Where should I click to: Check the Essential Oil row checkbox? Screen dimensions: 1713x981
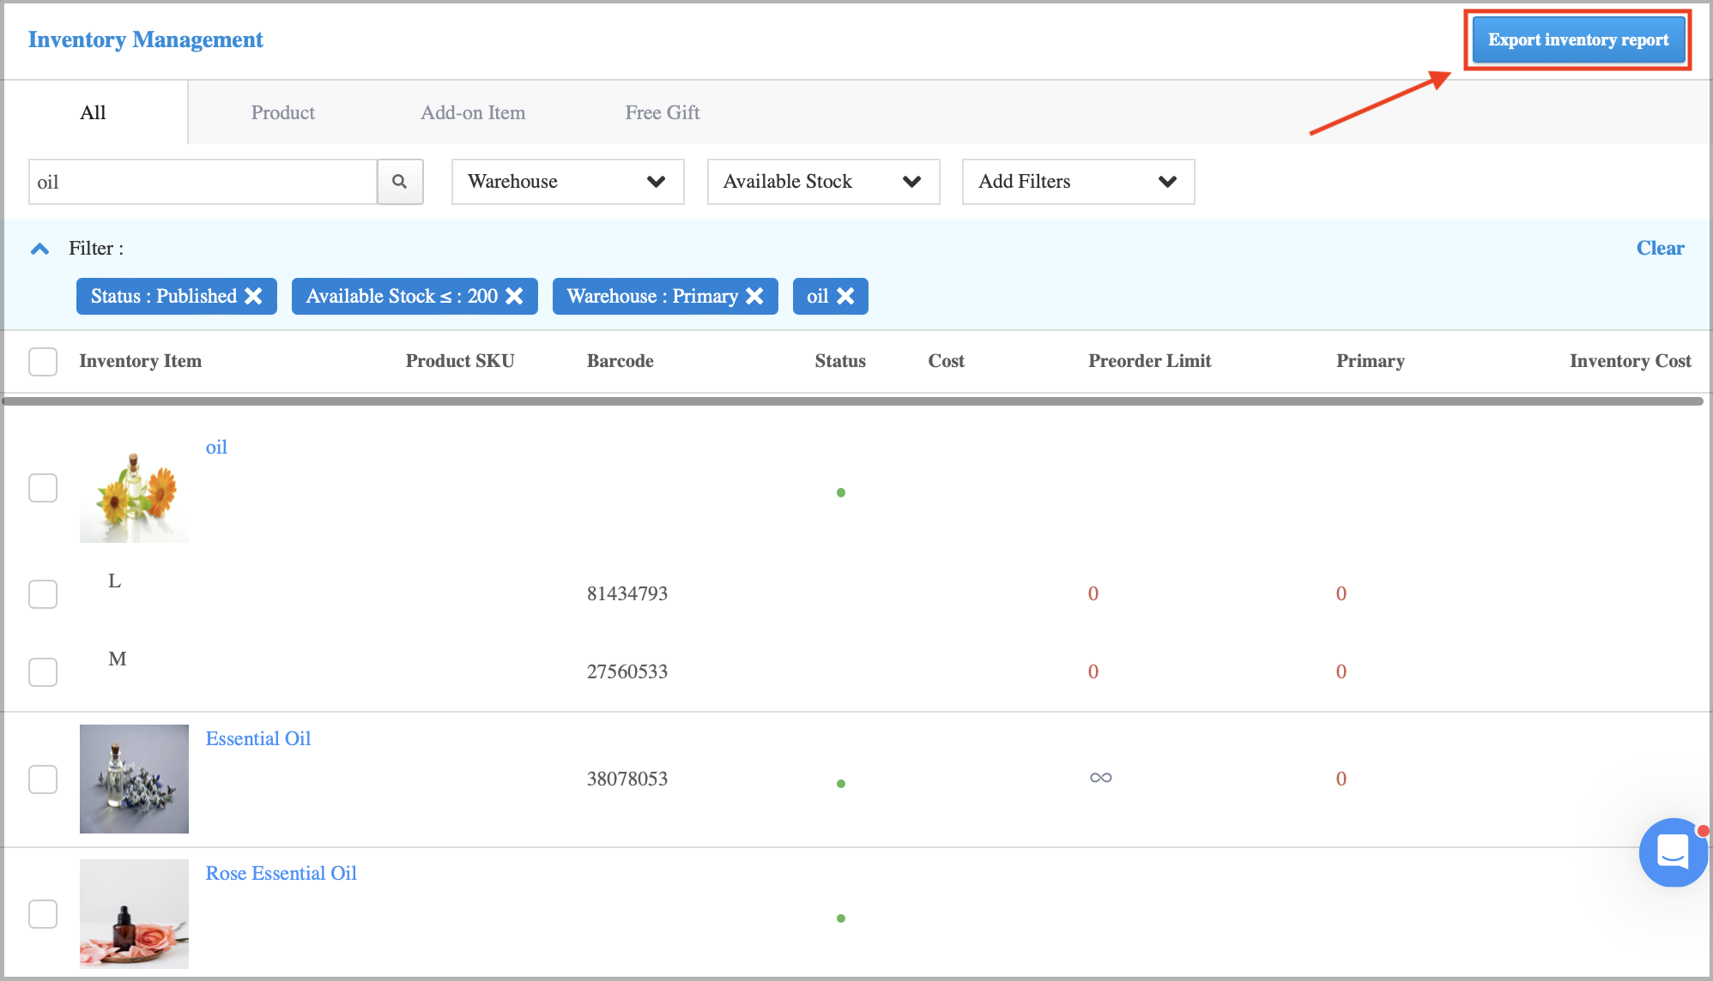[x=43, y=779]
